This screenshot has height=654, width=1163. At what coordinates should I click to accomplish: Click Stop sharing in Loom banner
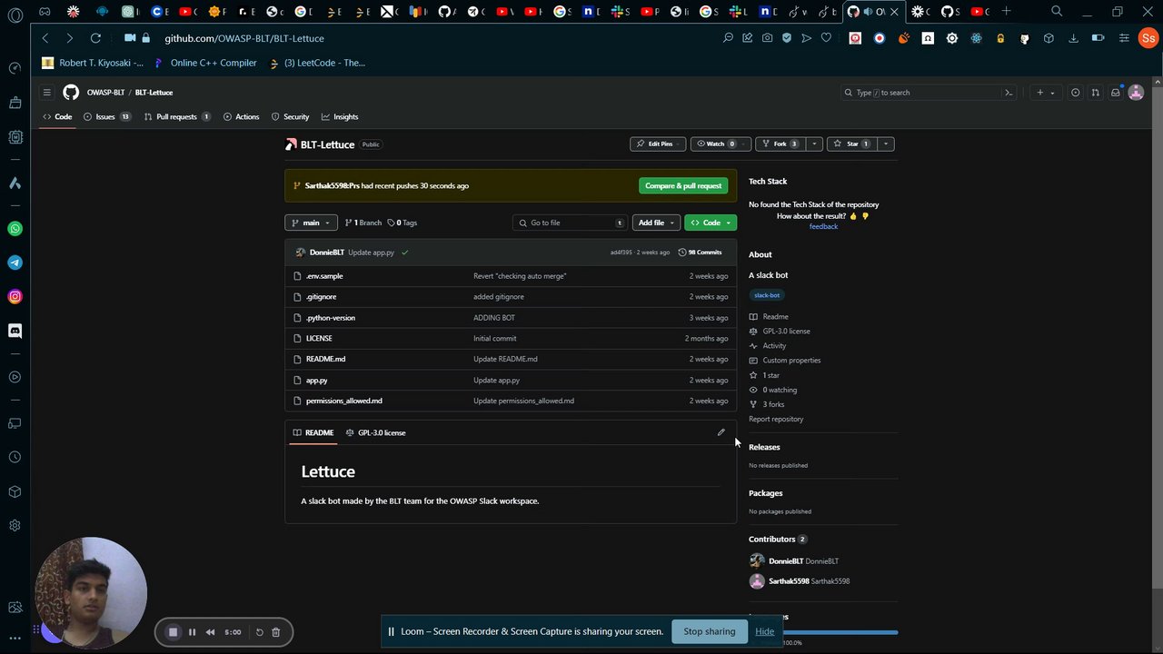pos(710,631)
